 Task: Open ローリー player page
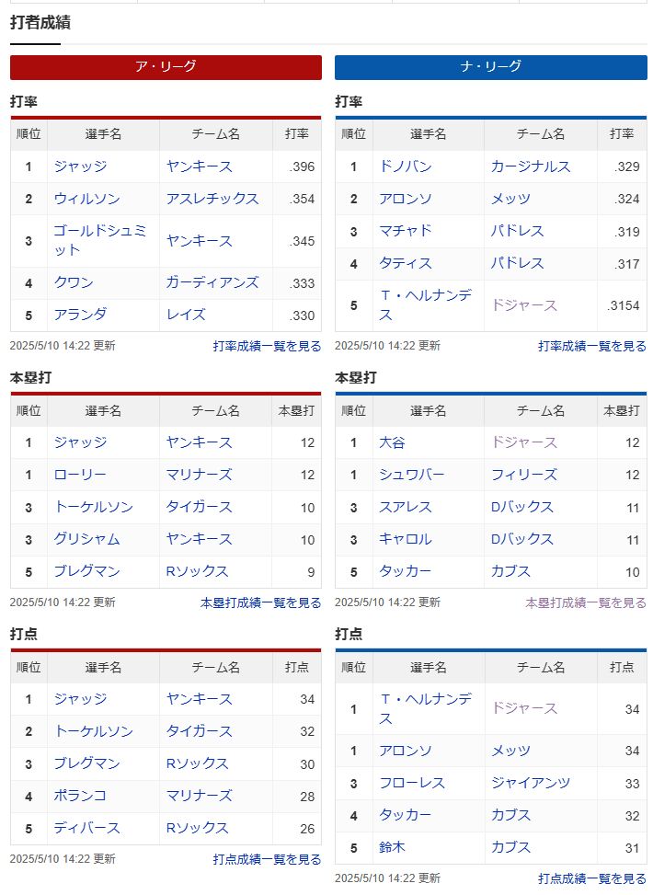(80, 475)
